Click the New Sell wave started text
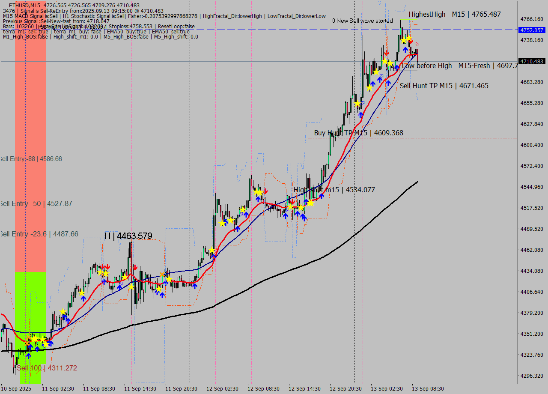The image size is (548, 394). point(362,21)
